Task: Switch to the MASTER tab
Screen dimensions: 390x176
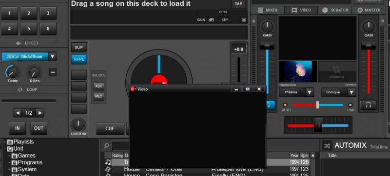Action: [x=369, y=10]
